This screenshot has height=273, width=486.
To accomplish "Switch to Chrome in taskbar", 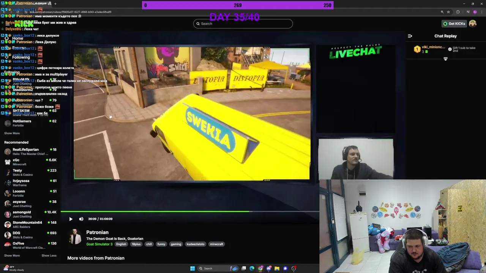I will pos(260,268).
